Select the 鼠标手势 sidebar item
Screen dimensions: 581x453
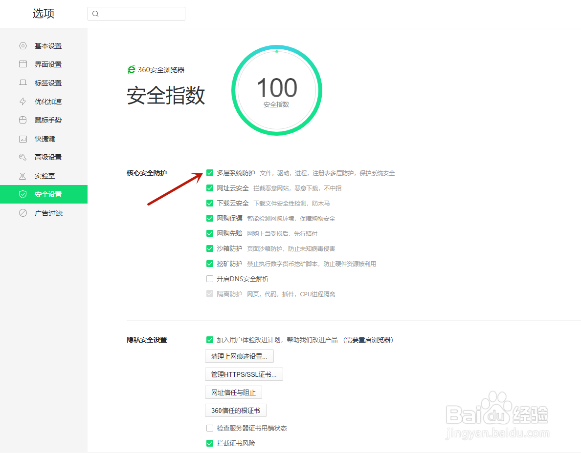22,120
